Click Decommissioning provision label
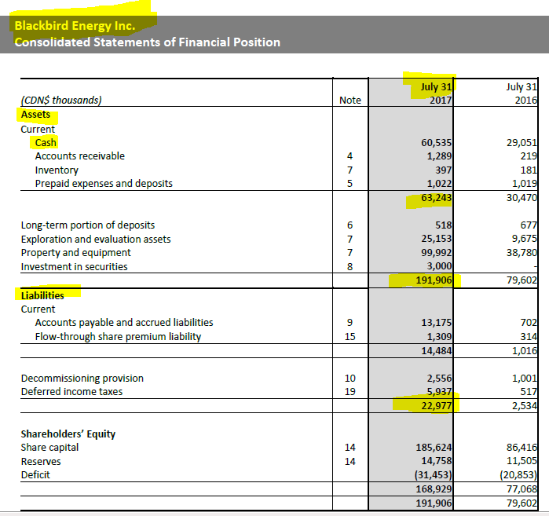The width and height of the screenshot is (549, 516). 82,378
